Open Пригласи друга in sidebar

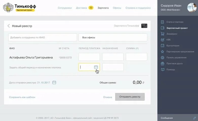(x=174, y=64)
